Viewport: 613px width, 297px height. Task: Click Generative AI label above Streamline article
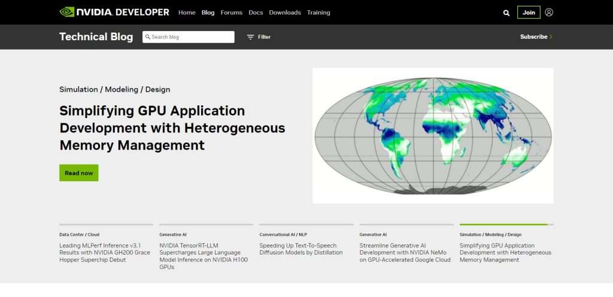[373, 235]
